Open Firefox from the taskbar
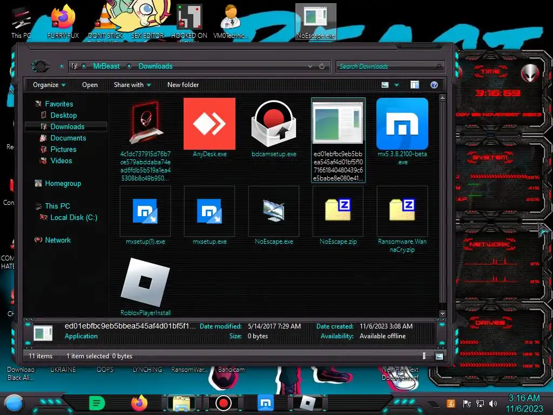Viewport: 553px width, 415px height. point(139,403)
